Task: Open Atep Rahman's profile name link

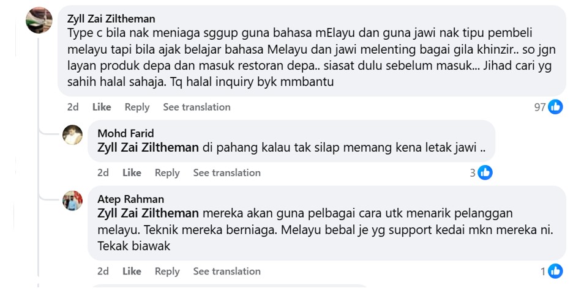Action: click(130, 199)
